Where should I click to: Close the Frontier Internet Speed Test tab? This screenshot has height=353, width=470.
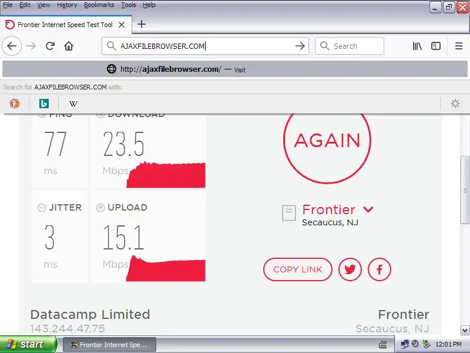pyautogui.click(x=122, y=25)
